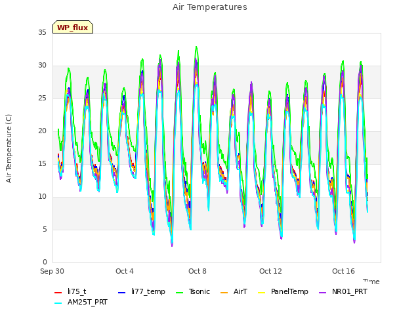Click the Oct 16 x-axis label
The width and height of the screenshot is (420, 315).
tap(343, 271)
